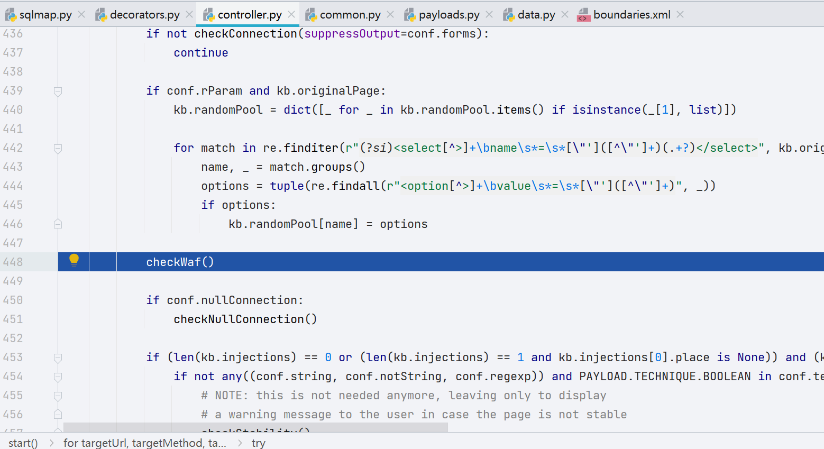
Task: Click conf.rParam on line 439
Action: coord(205,90)
